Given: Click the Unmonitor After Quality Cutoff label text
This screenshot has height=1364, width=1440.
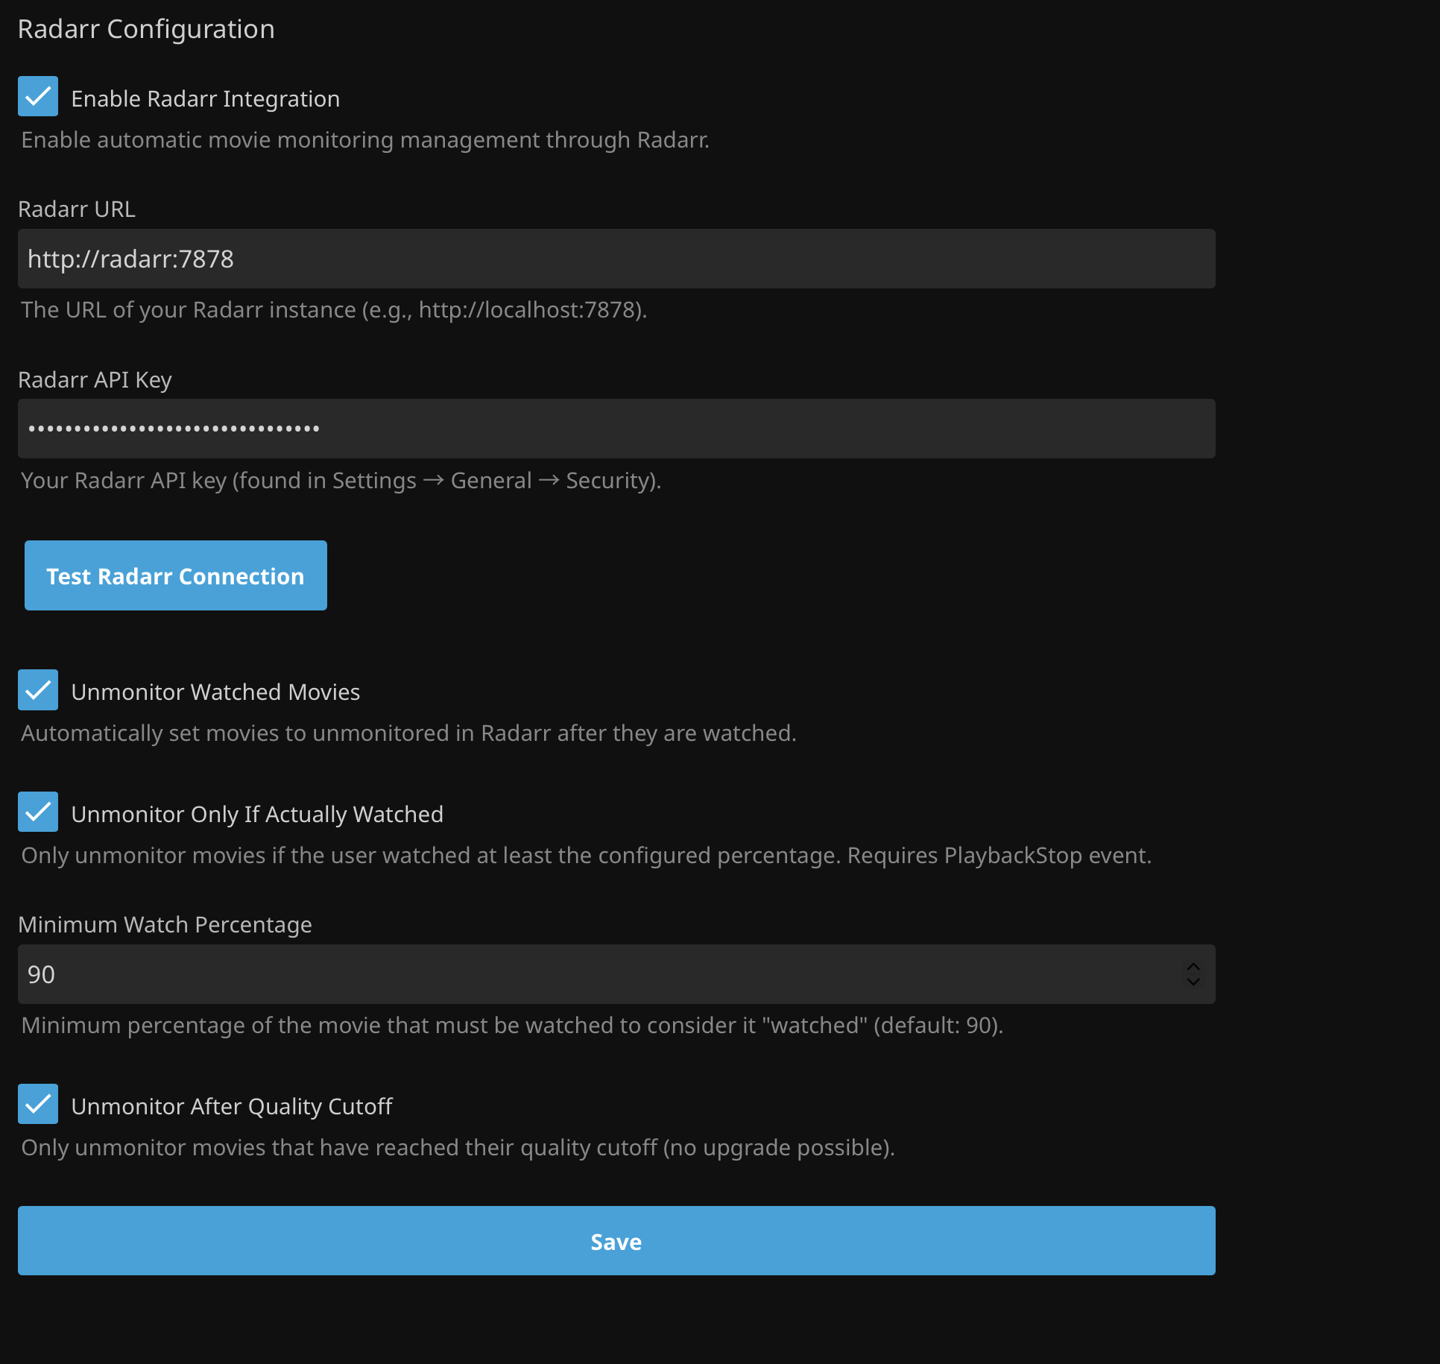Looking at the screenshot, I should (231, 1106).
